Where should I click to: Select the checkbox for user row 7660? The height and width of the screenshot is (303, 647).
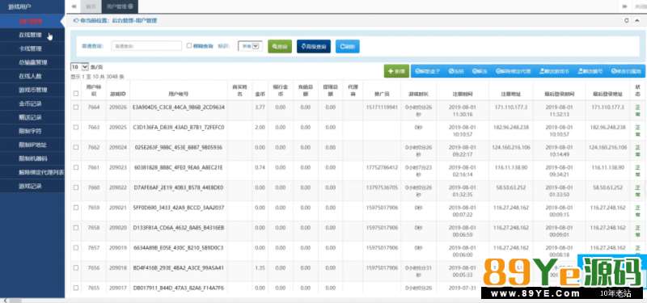point(76,187)
